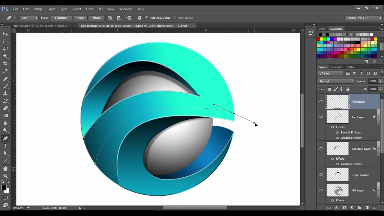Click the delete layer trash icon
The width and height of the screenshot is (384, 216).
374,208
